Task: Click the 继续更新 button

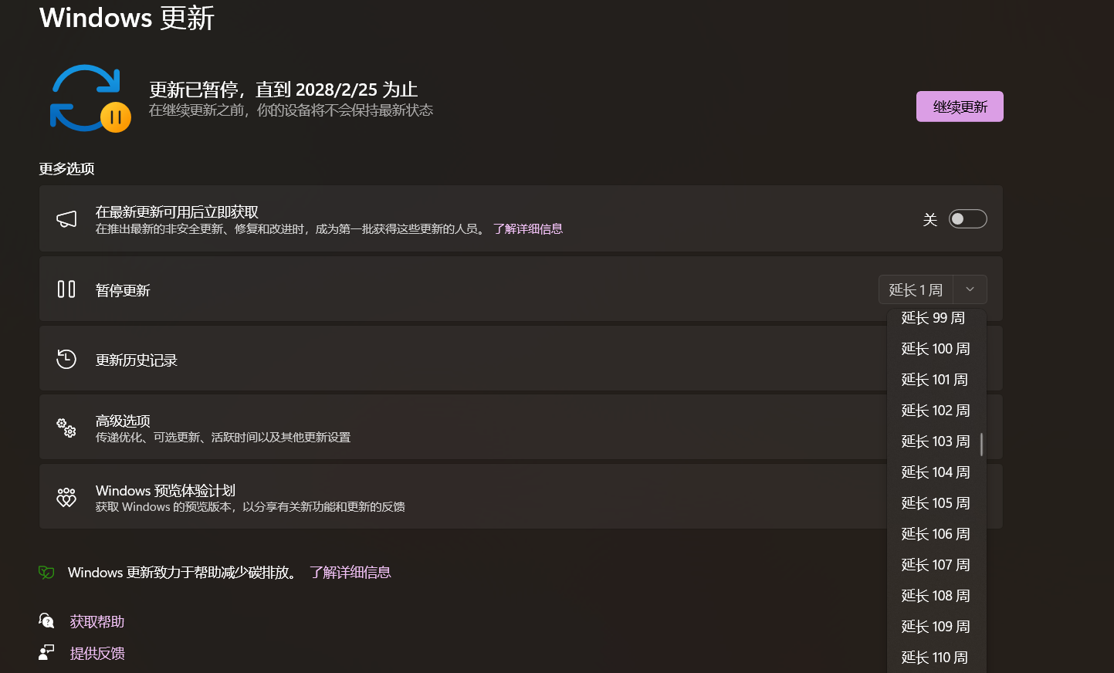Action: (960, 107)
